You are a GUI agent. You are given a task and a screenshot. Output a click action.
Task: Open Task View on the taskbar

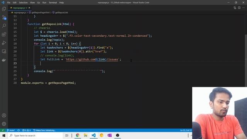pos(67,136)
